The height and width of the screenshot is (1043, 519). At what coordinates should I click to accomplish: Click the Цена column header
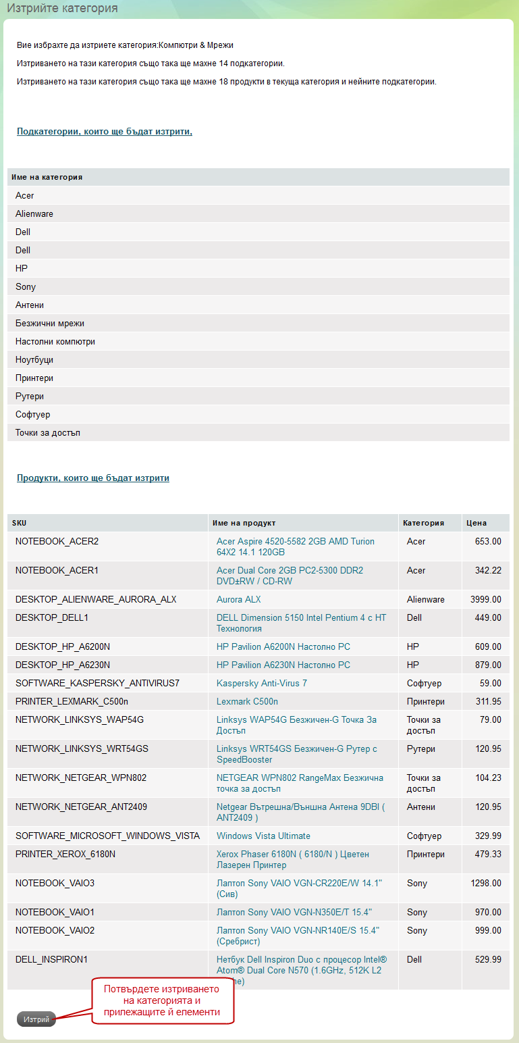(476, 523)
